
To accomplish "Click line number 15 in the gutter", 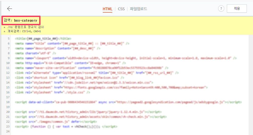I will (x=8, y=87).
